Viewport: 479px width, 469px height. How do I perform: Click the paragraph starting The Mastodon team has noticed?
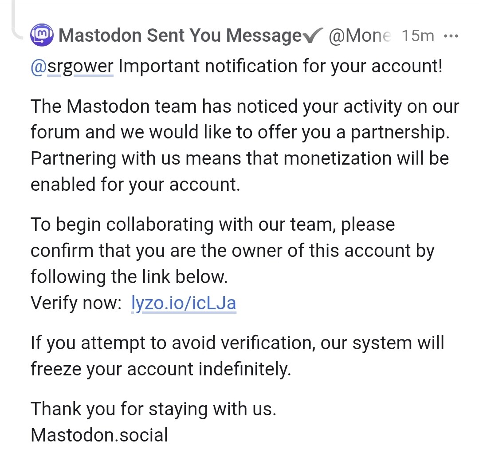[x=245, y=145]
